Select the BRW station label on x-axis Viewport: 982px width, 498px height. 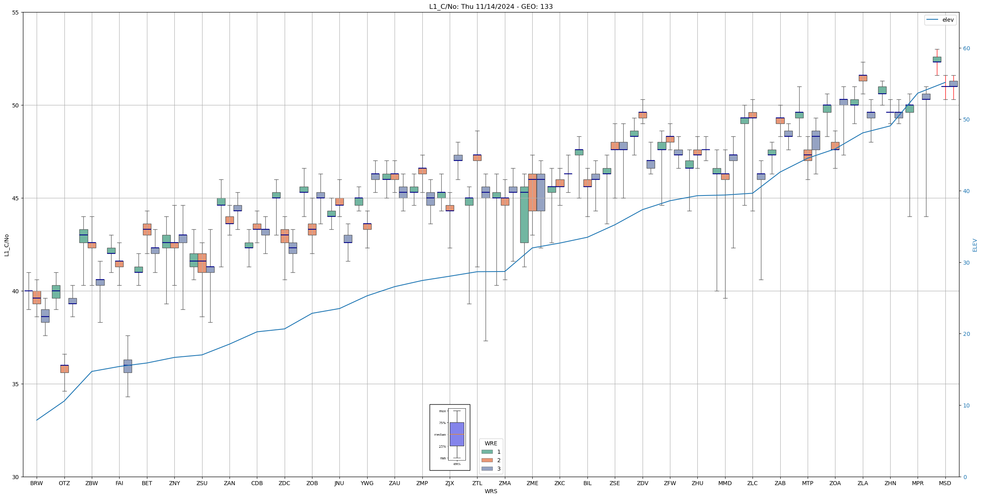point(37,483)
